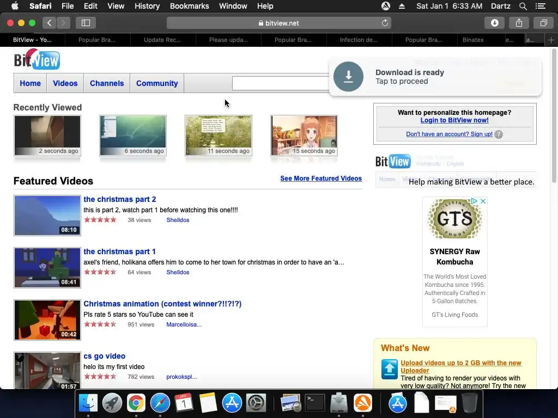The height and width of the screenshot is (418, 558).
Task: Open recently viewed thumbnail '15 seconds ago'
Action: tap(304, 136)
